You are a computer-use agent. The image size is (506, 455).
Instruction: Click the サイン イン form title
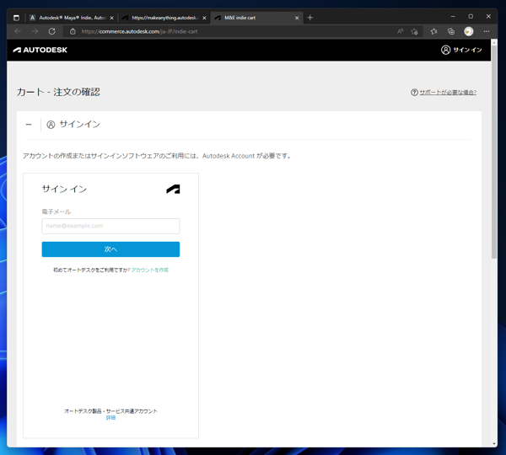click(x=64, y=189)
